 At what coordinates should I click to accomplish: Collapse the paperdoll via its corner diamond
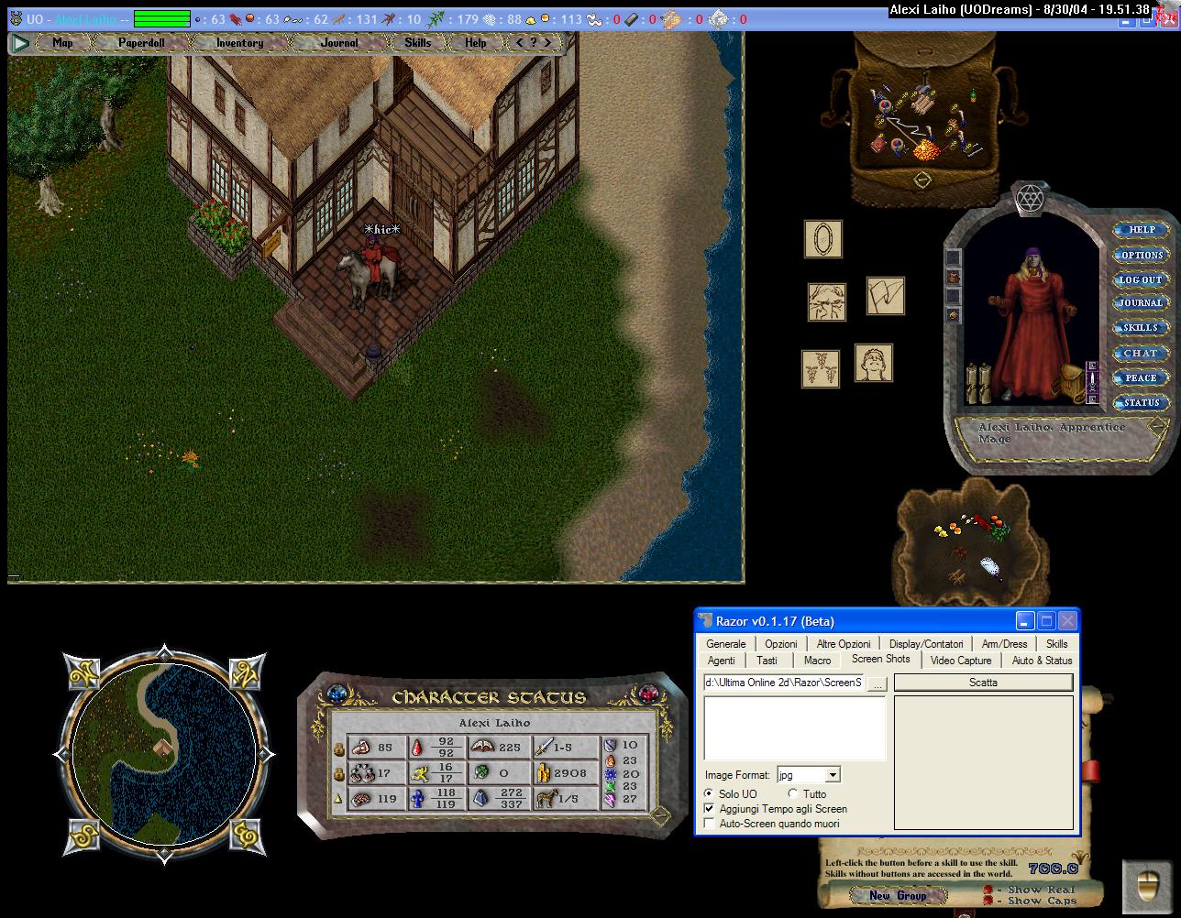coord(1157,427)
